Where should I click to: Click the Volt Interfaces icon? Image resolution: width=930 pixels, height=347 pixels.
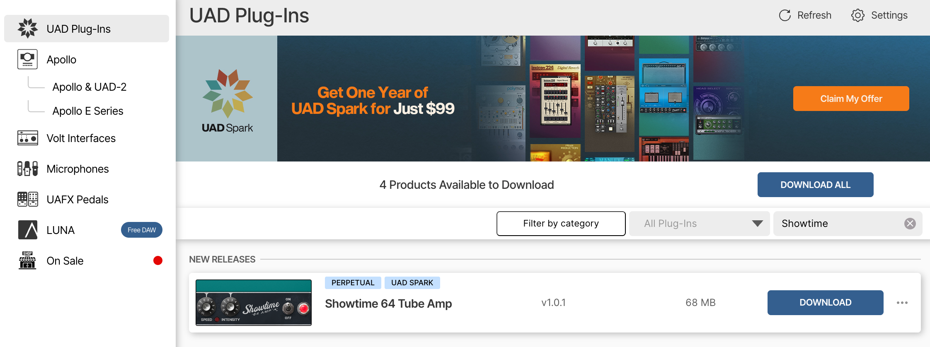[27, 138]
